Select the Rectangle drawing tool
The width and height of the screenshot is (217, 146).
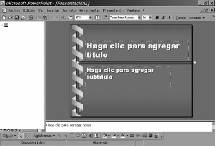click(x=72, y=136)
